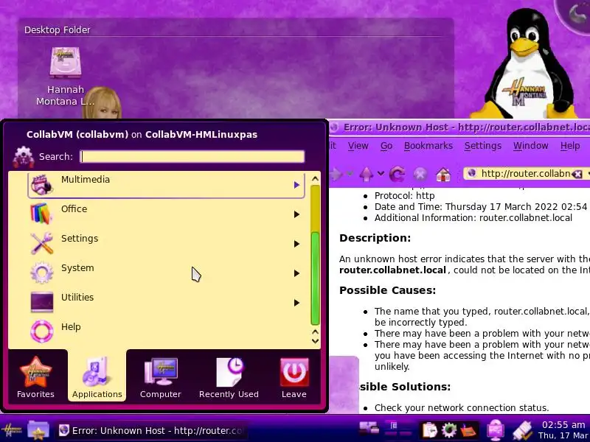Expand the Multimedia submenu arrow
Image resolution: width=590 pixels, height=442 pixels.
point(296,185)
